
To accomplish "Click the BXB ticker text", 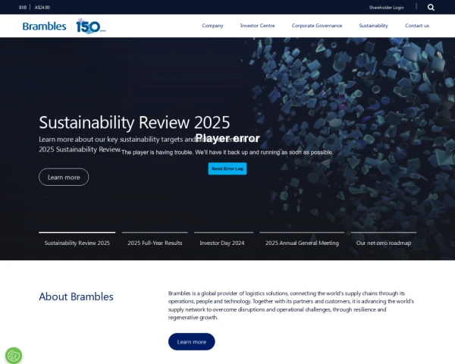I will pyautogui.click(x=23, y=8).
